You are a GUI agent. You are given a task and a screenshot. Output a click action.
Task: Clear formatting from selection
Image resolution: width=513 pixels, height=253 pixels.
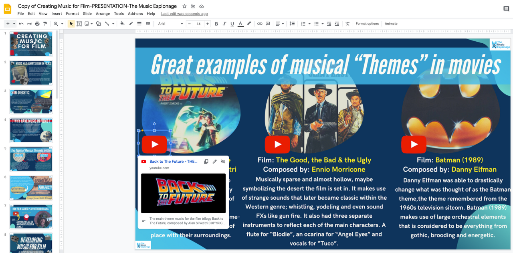click(x=347, y=24)
